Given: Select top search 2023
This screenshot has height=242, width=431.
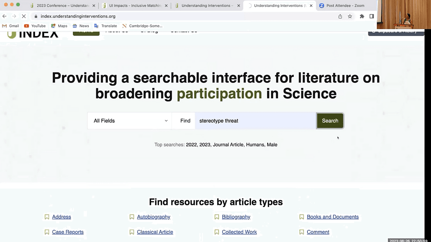Looking at the screenshot, I should click(205, 145).
